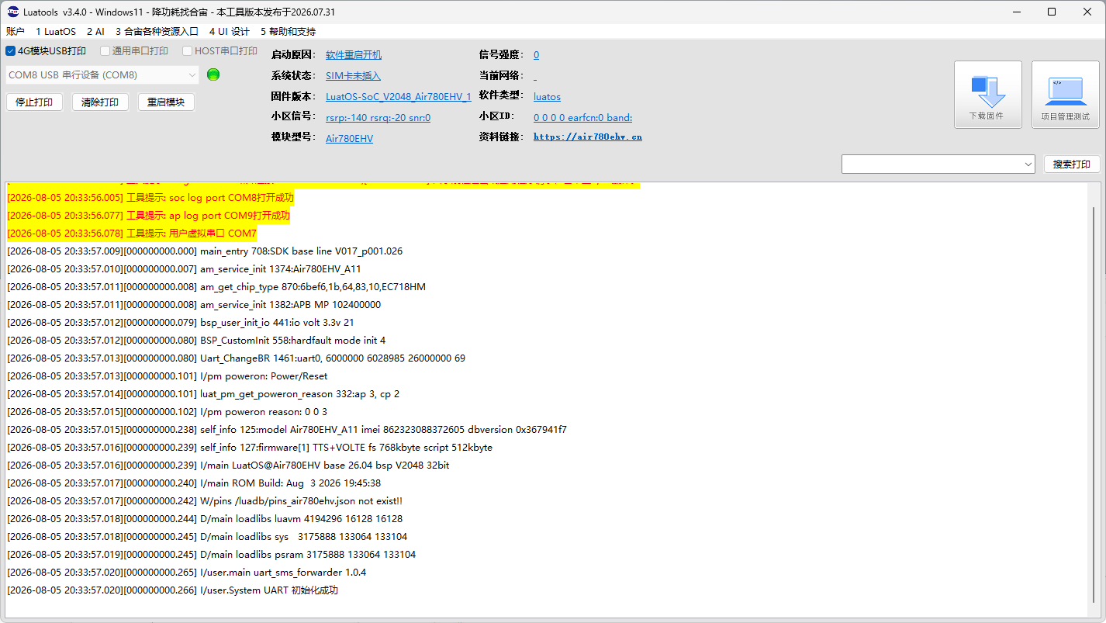Open the 项目管理测试 project management icon button
This screenshot has width=1106, height=623.
tap(1065, 95)
